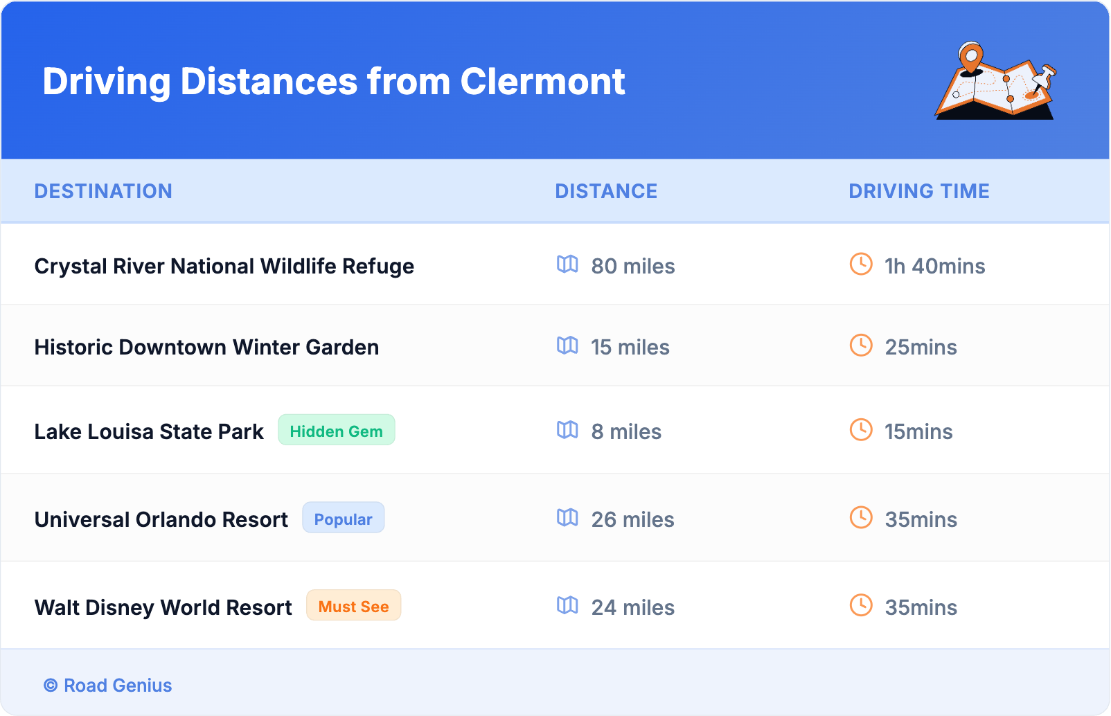Select Historic Downtown Winter Garden row
The height and width of the screenshot is (716, 1111).
[206, 348]
